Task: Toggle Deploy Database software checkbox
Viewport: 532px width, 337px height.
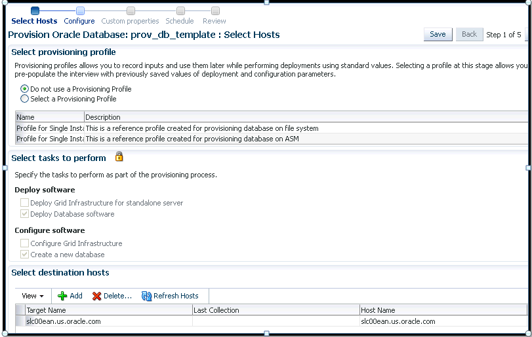Action: pos(24,214)
